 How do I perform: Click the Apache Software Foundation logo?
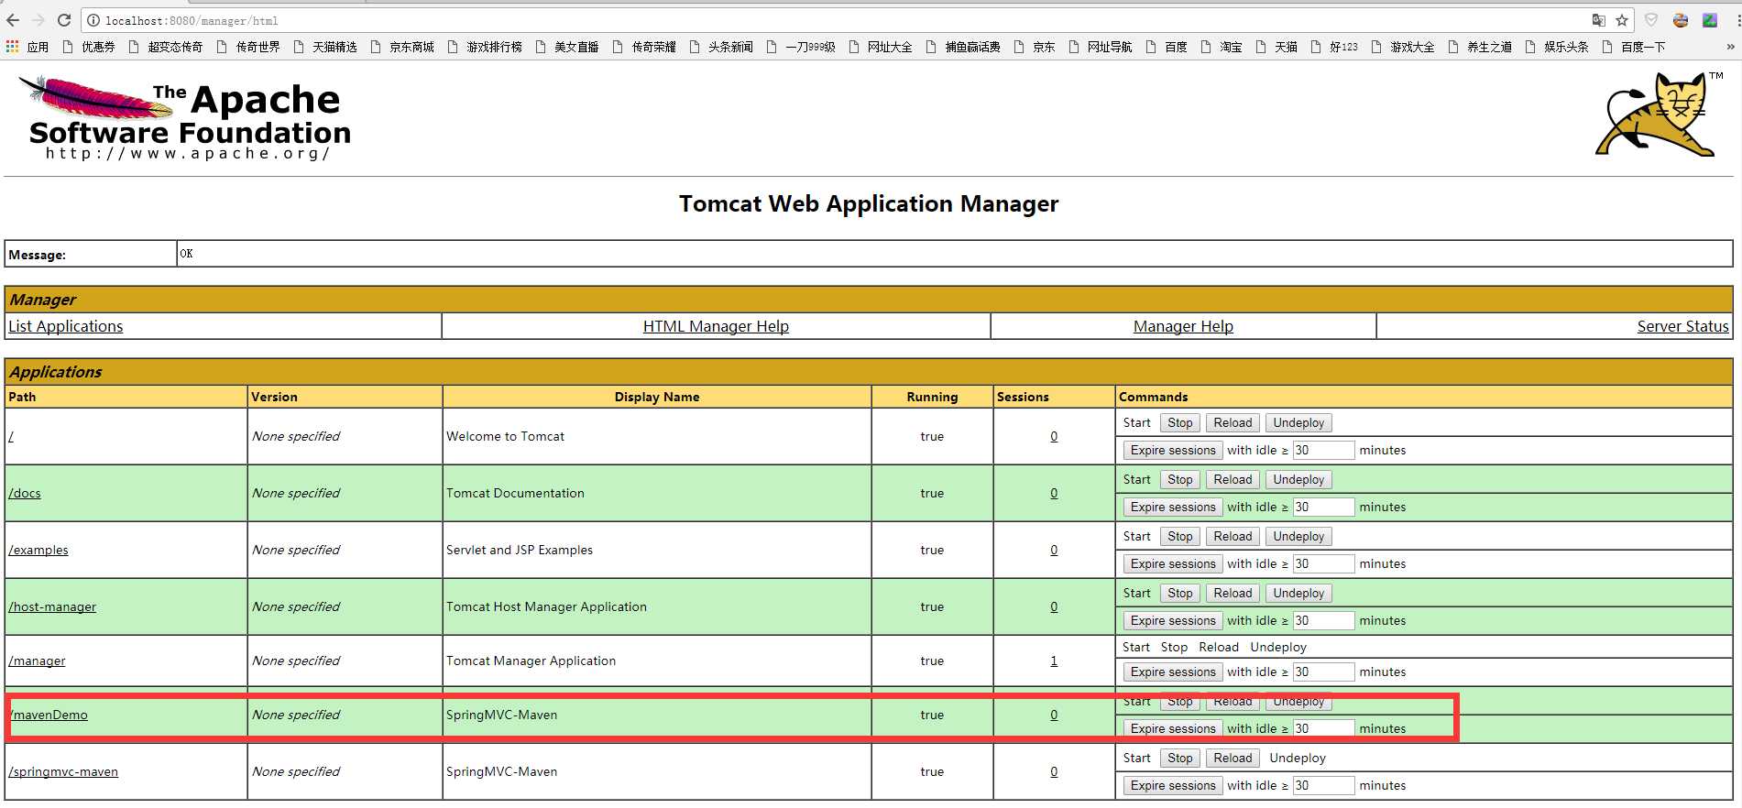(184, 118)
